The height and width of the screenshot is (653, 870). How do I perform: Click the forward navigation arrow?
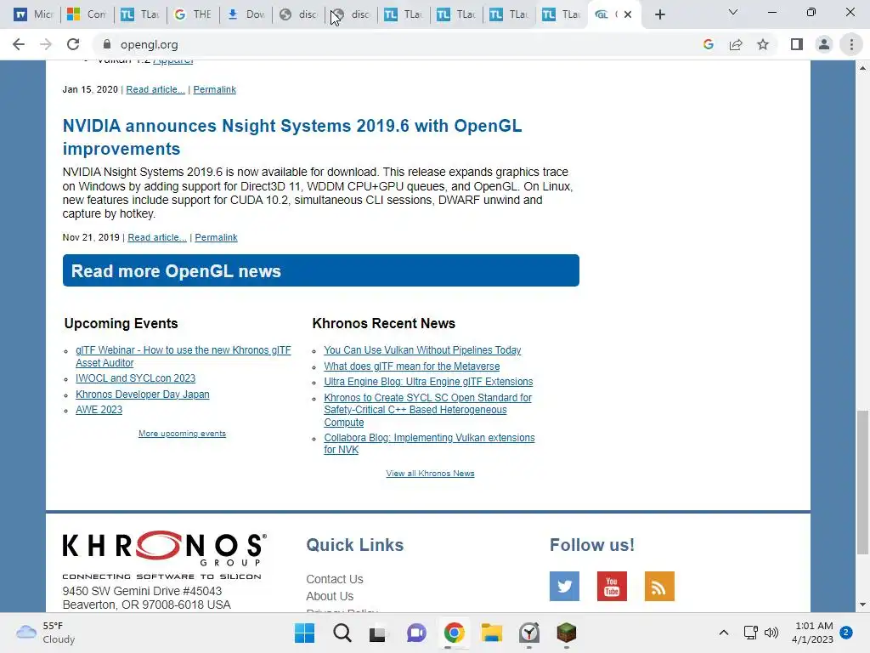click(46, 44)
